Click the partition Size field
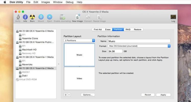 (115, 51)
